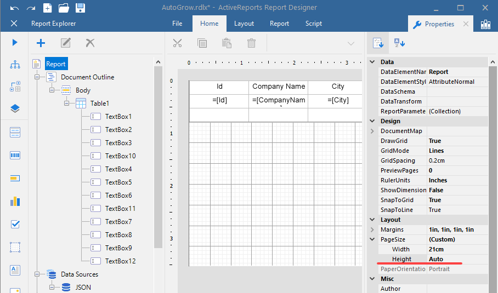Image resolution: width=498 pixels, height=293 pixels.
Task: Click the SnapToLine True value
Action: pyautogui.click(x=457, y=210)
